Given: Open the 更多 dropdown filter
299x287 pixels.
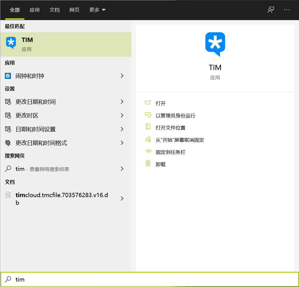Looking at the screenshot, I should point(98,10).
